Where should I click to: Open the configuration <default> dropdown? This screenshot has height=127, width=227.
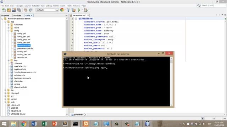point(47,10)
